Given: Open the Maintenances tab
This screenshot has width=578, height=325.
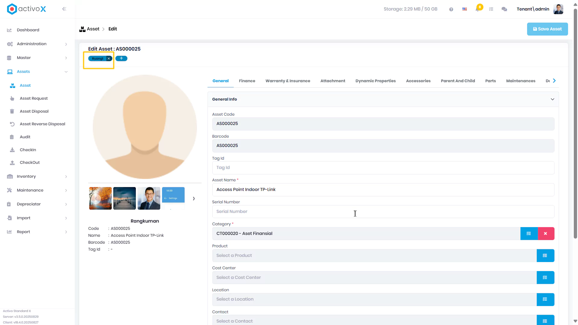Looking at the screenshot, I should (x=520, y=81).
